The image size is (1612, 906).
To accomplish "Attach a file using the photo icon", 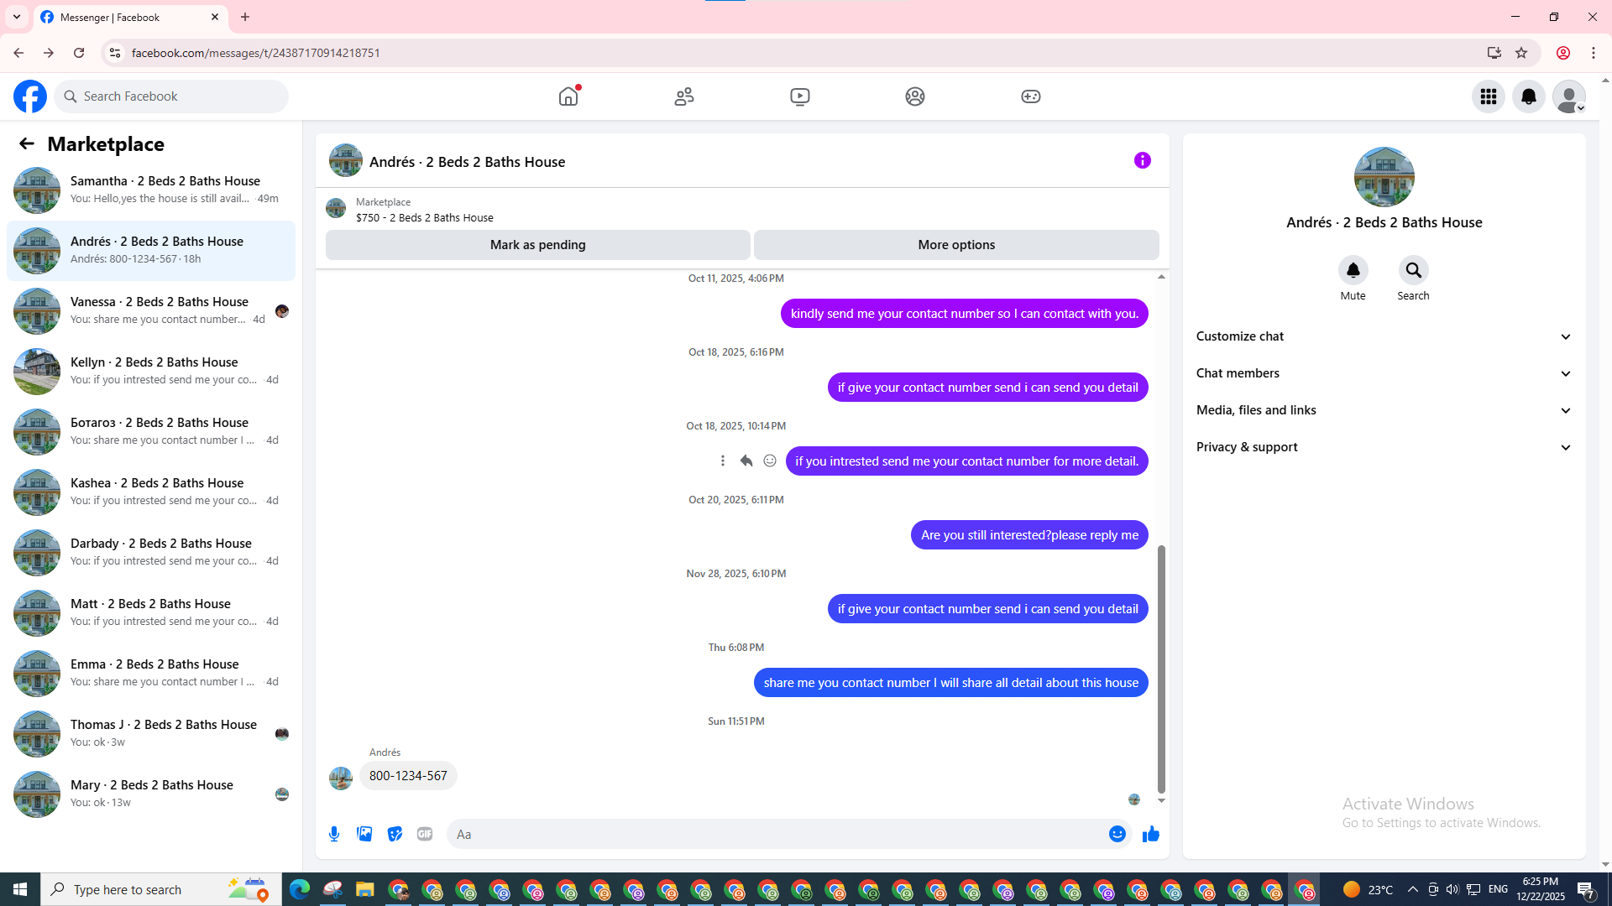I will pyautogui.click(x=364, y=834).
